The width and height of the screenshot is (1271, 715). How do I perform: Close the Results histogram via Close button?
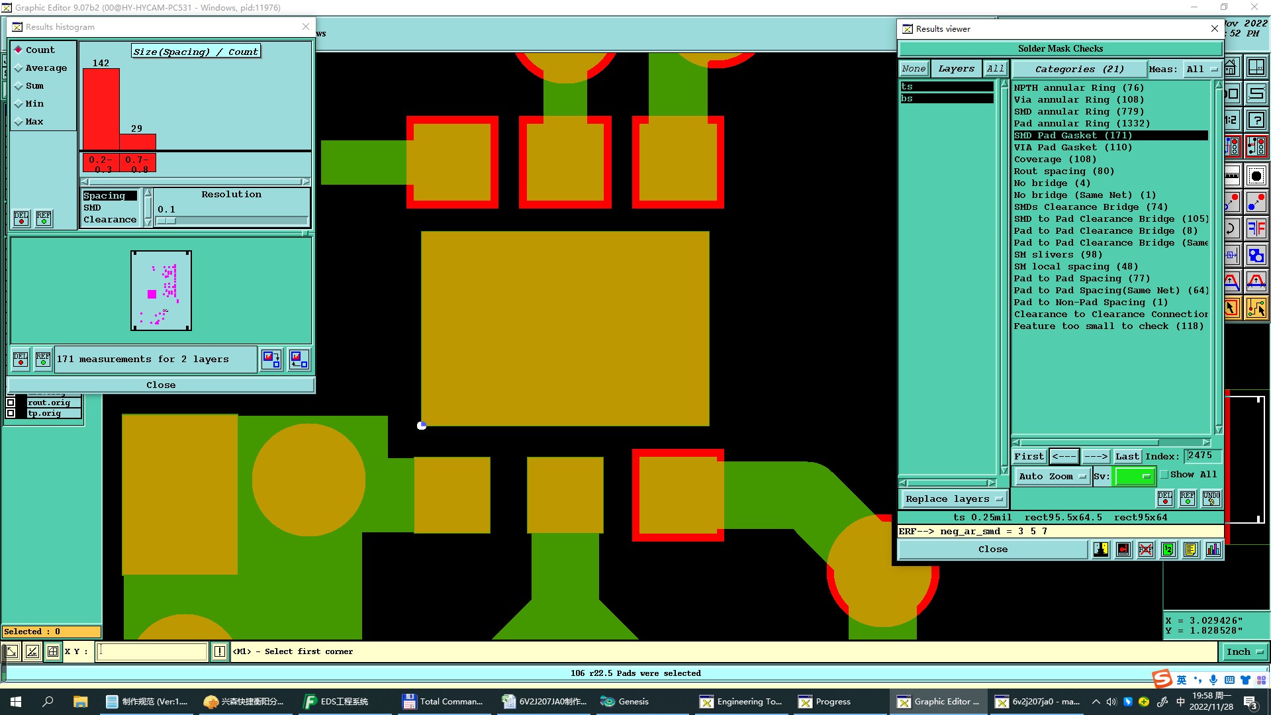point(161,385)
